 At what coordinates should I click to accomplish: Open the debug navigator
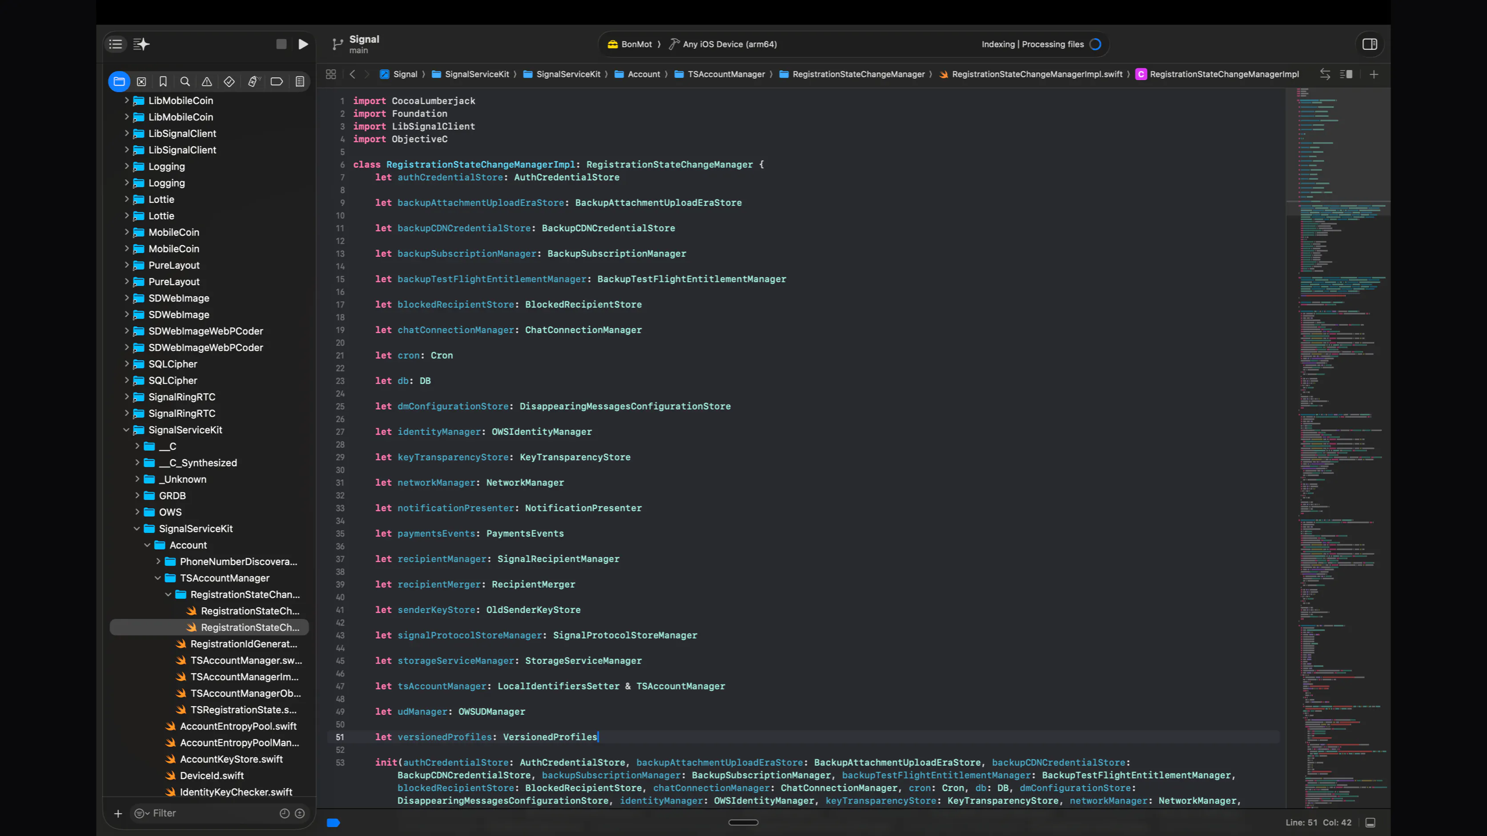[x=254, y=82]
